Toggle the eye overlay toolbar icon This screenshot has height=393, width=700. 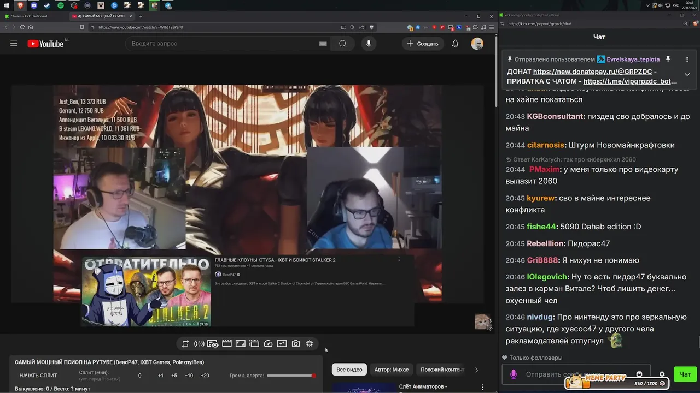click(x=213, y=344)
